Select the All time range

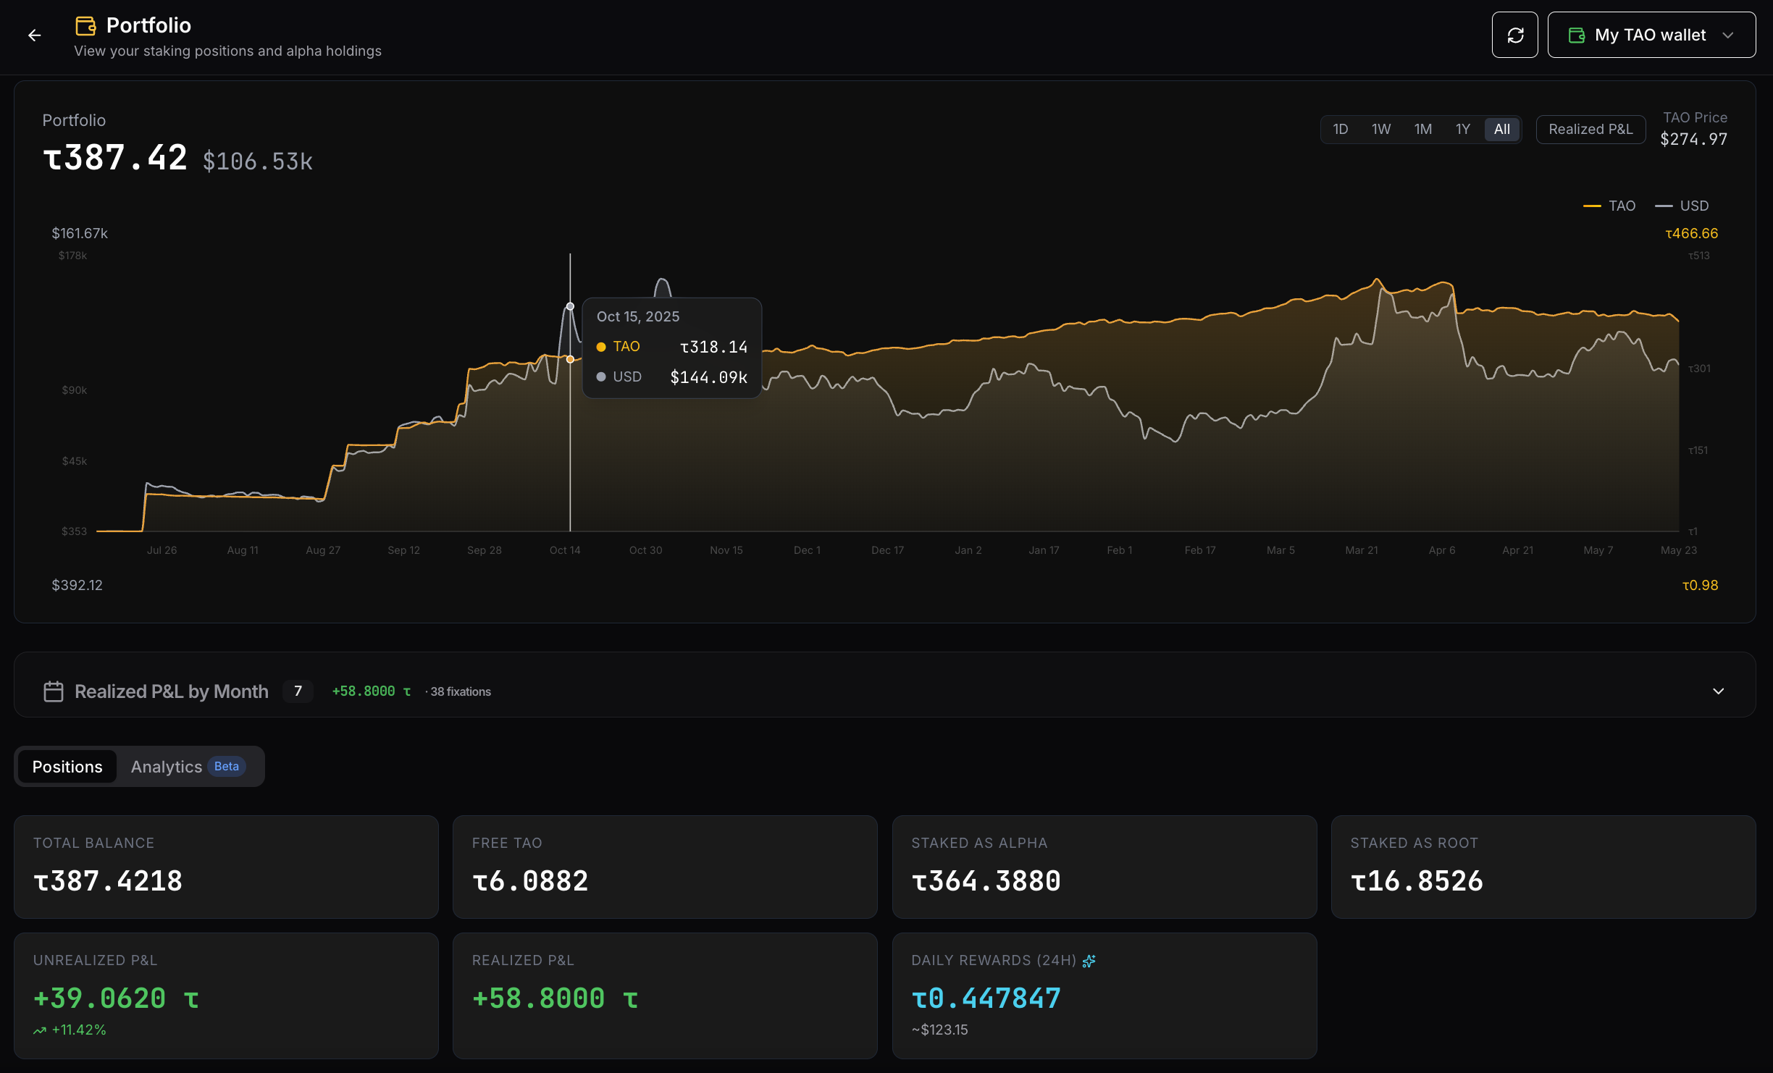point(1502,130)
